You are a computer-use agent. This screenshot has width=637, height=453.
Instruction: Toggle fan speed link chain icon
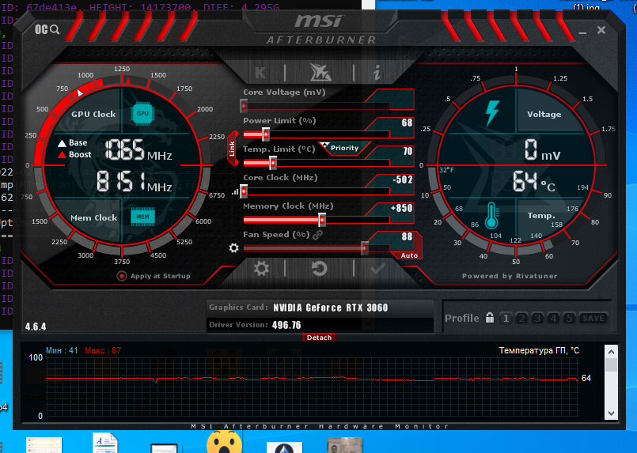tap(317, 235)
